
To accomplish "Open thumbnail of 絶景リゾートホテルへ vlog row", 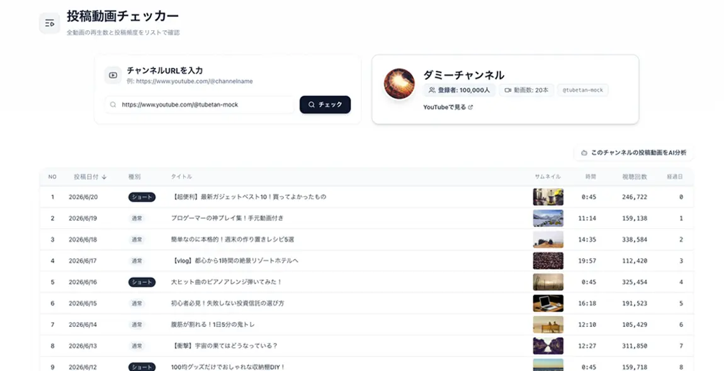I will (x=548, y=261).
